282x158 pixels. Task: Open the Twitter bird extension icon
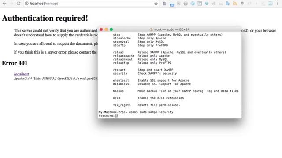193,4
